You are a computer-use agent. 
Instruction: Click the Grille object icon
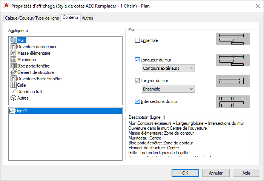tap(14, 85)
